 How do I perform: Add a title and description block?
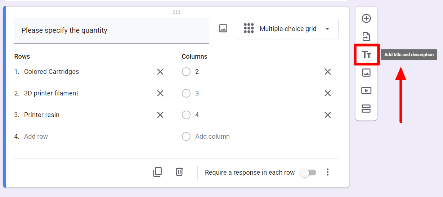(366, 54)
